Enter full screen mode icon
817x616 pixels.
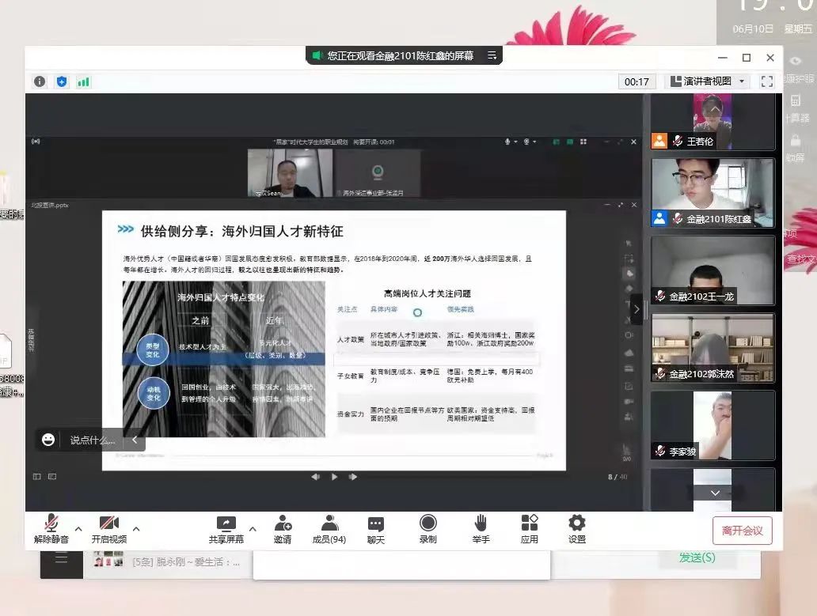[x=766, y=81]
